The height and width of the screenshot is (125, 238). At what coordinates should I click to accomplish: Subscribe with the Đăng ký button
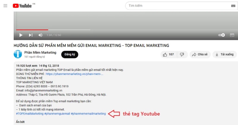(x=70, y=54)
